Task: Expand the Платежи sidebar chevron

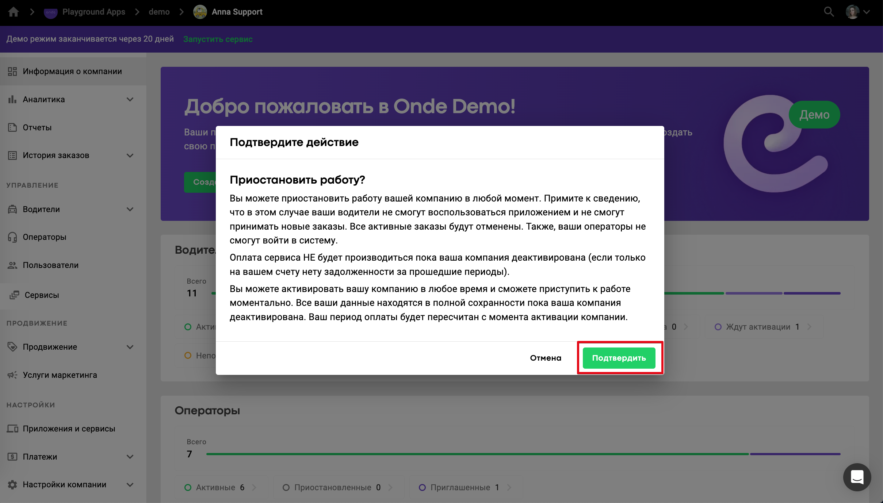Action: tap(130, 457)
